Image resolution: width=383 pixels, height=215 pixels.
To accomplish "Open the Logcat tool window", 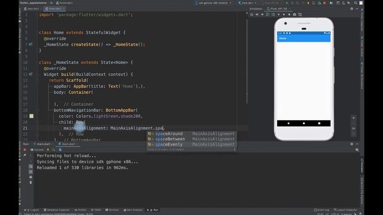I will tap(32, 210).
